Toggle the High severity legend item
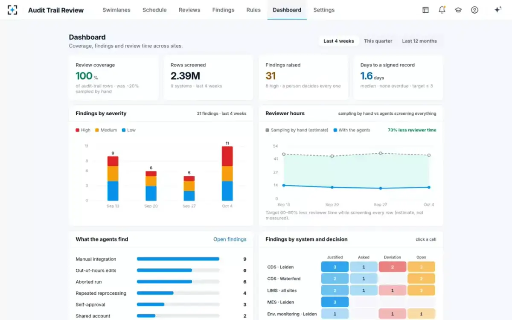 tap(83, 130)
